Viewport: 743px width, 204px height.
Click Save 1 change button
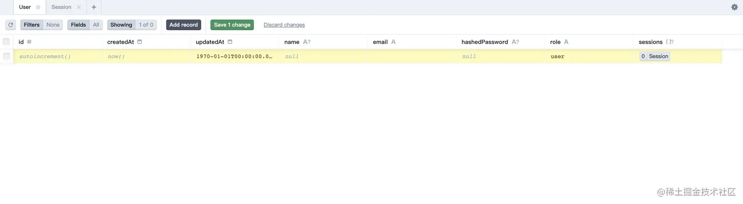(x=232, y=25)
